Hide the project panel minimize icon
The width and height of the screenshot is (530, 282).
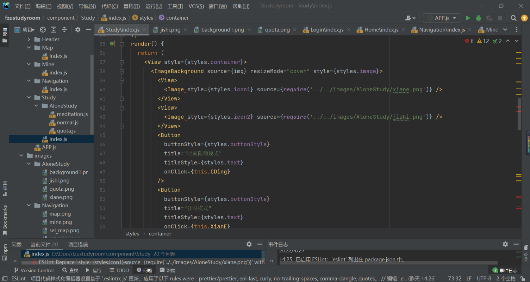(x=88, y=30)
